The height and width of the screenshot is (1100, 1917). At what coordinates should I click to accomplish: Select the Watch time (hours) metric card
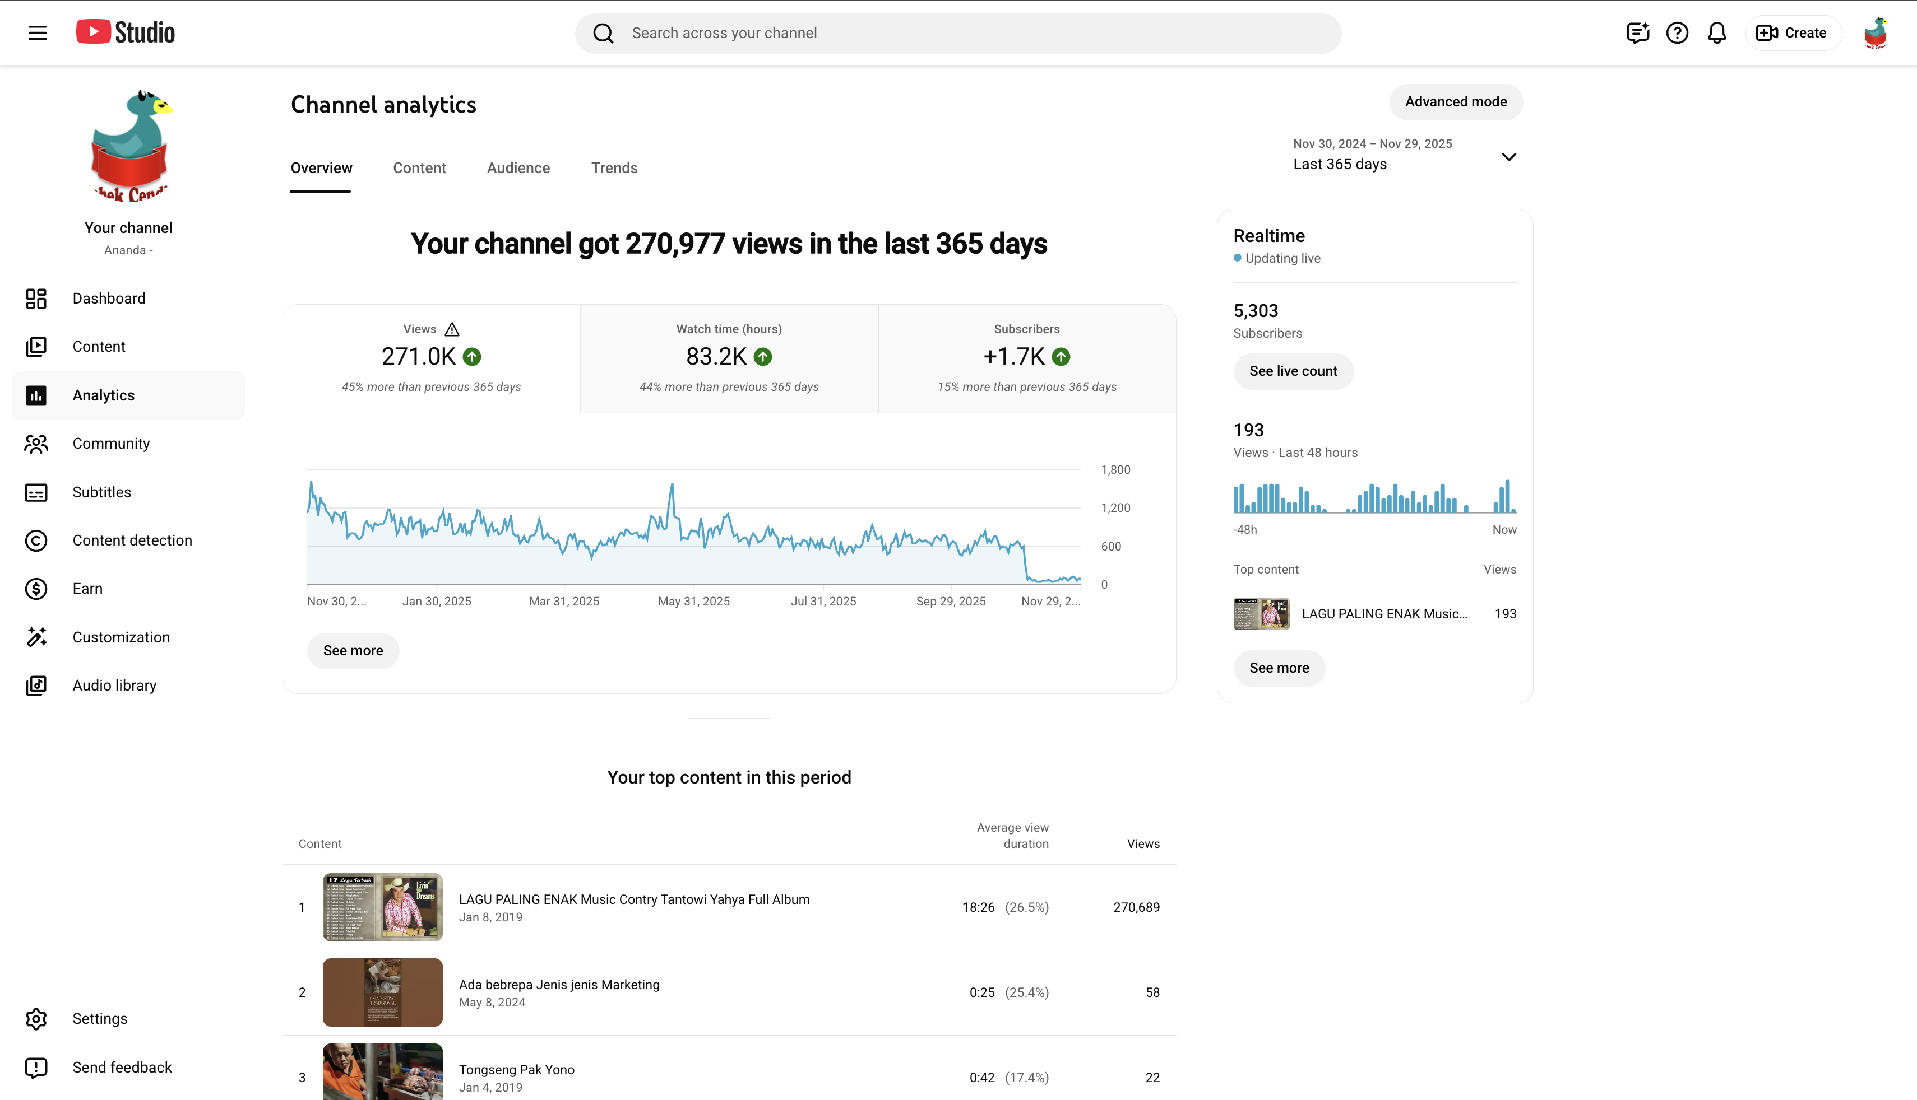point(729,359)
